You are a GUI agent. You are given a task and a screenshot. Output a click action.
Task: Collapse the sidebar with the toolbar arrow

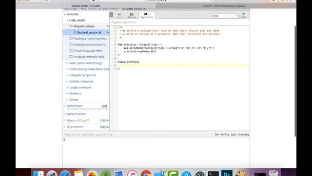pos(111,15)
